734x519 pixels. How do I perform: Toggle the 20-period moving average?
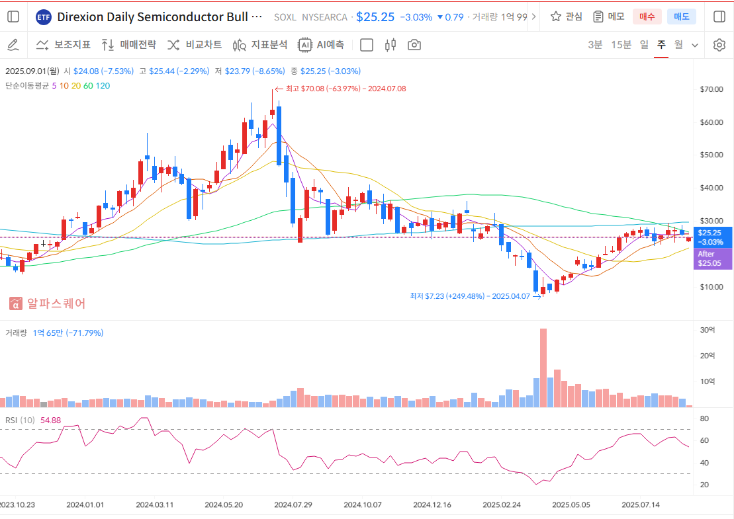point(76,86)
